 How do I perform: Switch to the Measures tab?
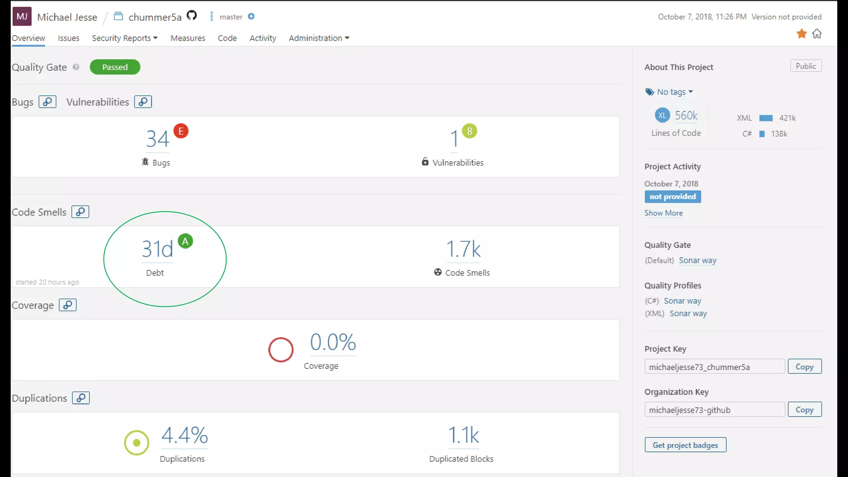tap(188, 38)
